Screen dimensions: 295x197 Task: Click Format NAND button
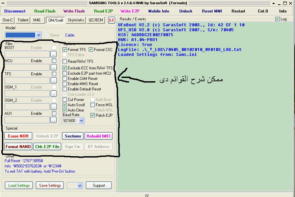click(18, 147)
